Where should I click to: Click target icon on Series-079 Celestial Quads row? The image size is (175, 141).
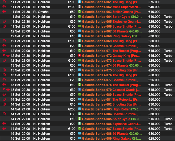click(8, 90)
